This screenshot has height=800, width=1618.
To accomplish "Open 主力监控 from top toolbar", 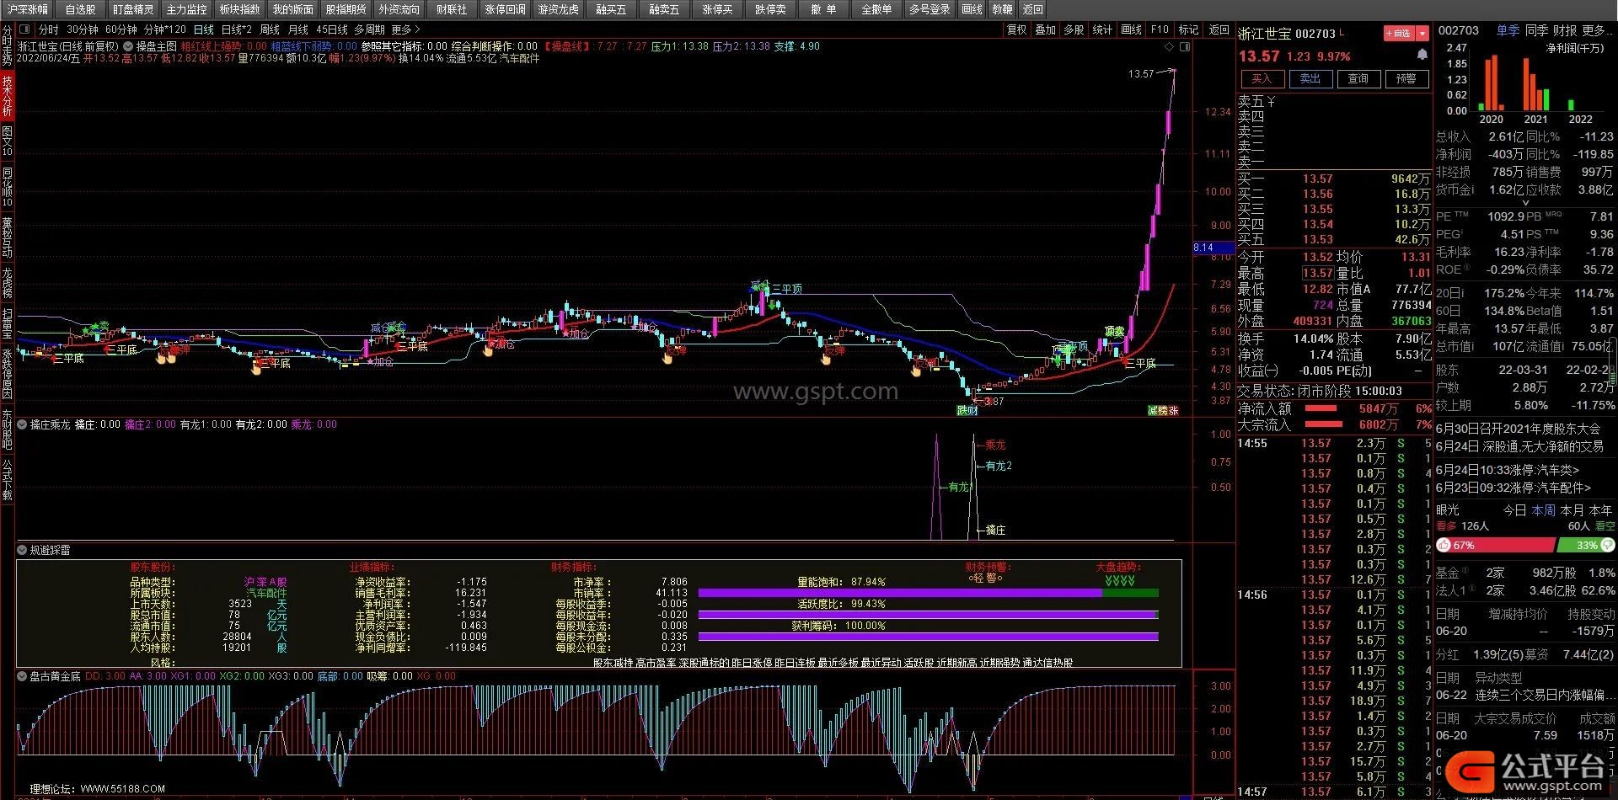I will pos(186,9).
